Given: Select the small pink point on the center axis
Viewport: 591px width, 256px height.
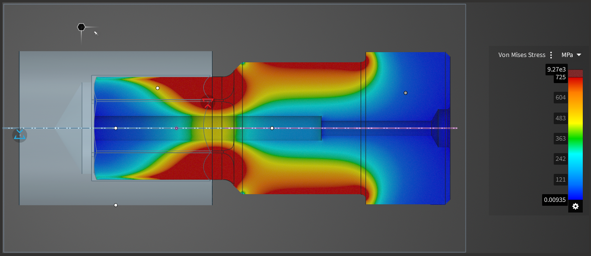Looking at the screenshot, I should (x=176, y=128).
